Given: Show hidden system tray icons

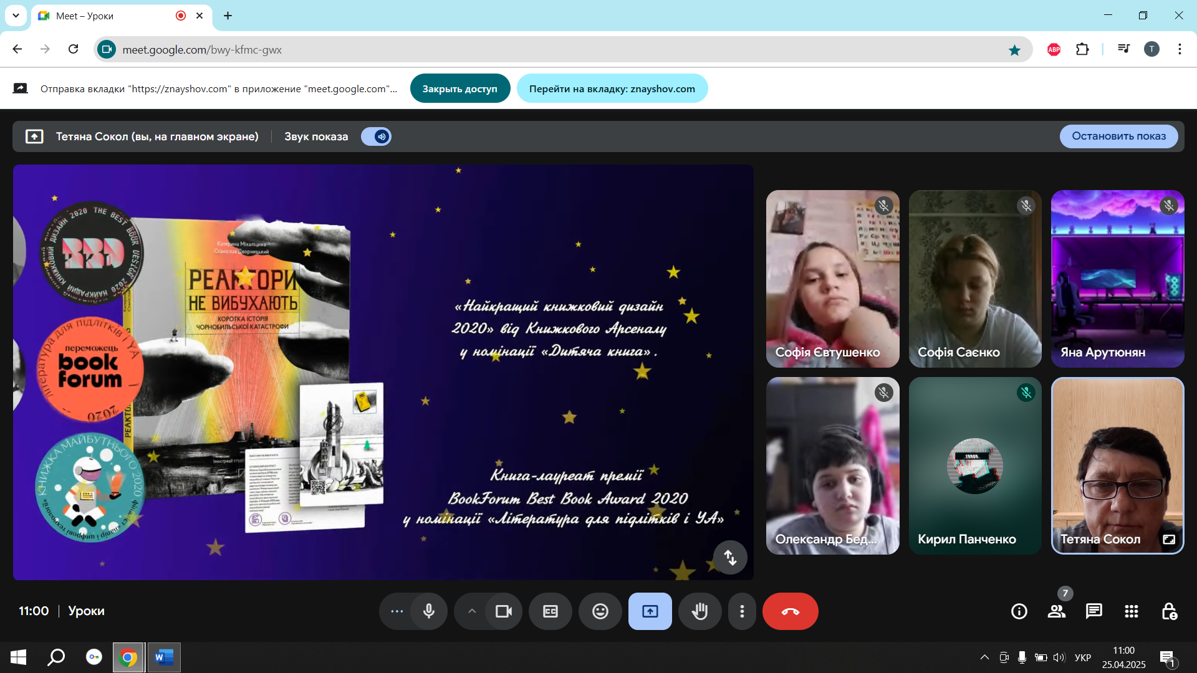Looking at the screenshot, I should coord(984,657).
